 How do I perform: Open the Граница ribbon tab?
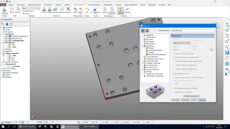coord(58,5)
